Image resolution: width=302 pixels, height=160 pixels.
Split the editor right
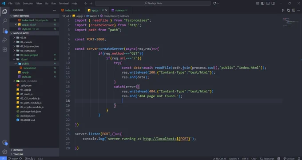pos(294,10)
